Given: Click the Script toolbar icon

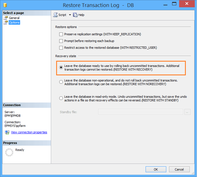Looking at the screenshot, I should tap(55, 15).
